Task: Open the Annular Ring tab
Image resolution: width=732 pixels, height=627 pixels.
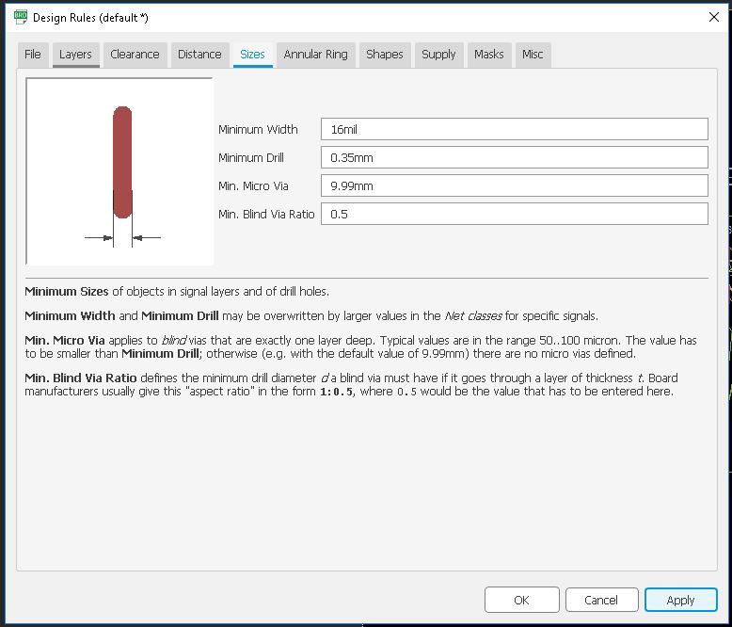Action: (315, 55)
